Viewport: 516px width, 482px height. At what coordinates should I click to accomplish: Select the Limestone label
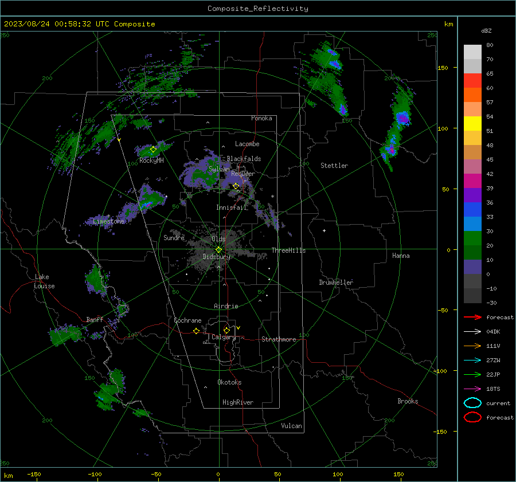pyautogui.click(x=108, y=221)
